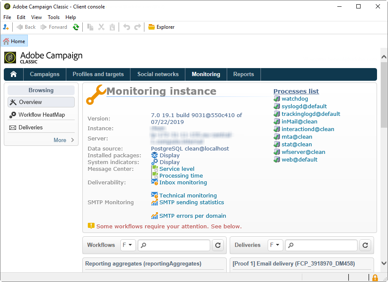Open SMTP sending statistics
Viewport: 388px width, 282px height.
pos(192,202)
